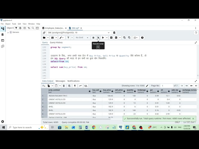Click the Delete trash icon in Data Output

tap(64, 86)
